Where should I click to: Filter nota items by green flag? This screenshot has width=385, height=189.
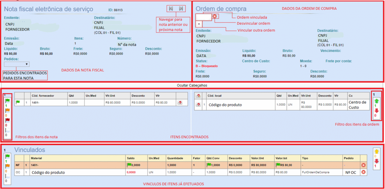[7, 101]
